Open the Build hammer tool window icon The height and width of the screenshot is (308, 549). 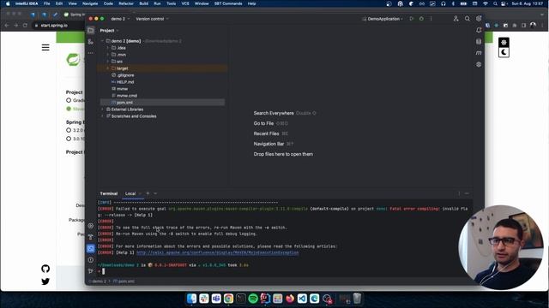click(x=91, y=237)
